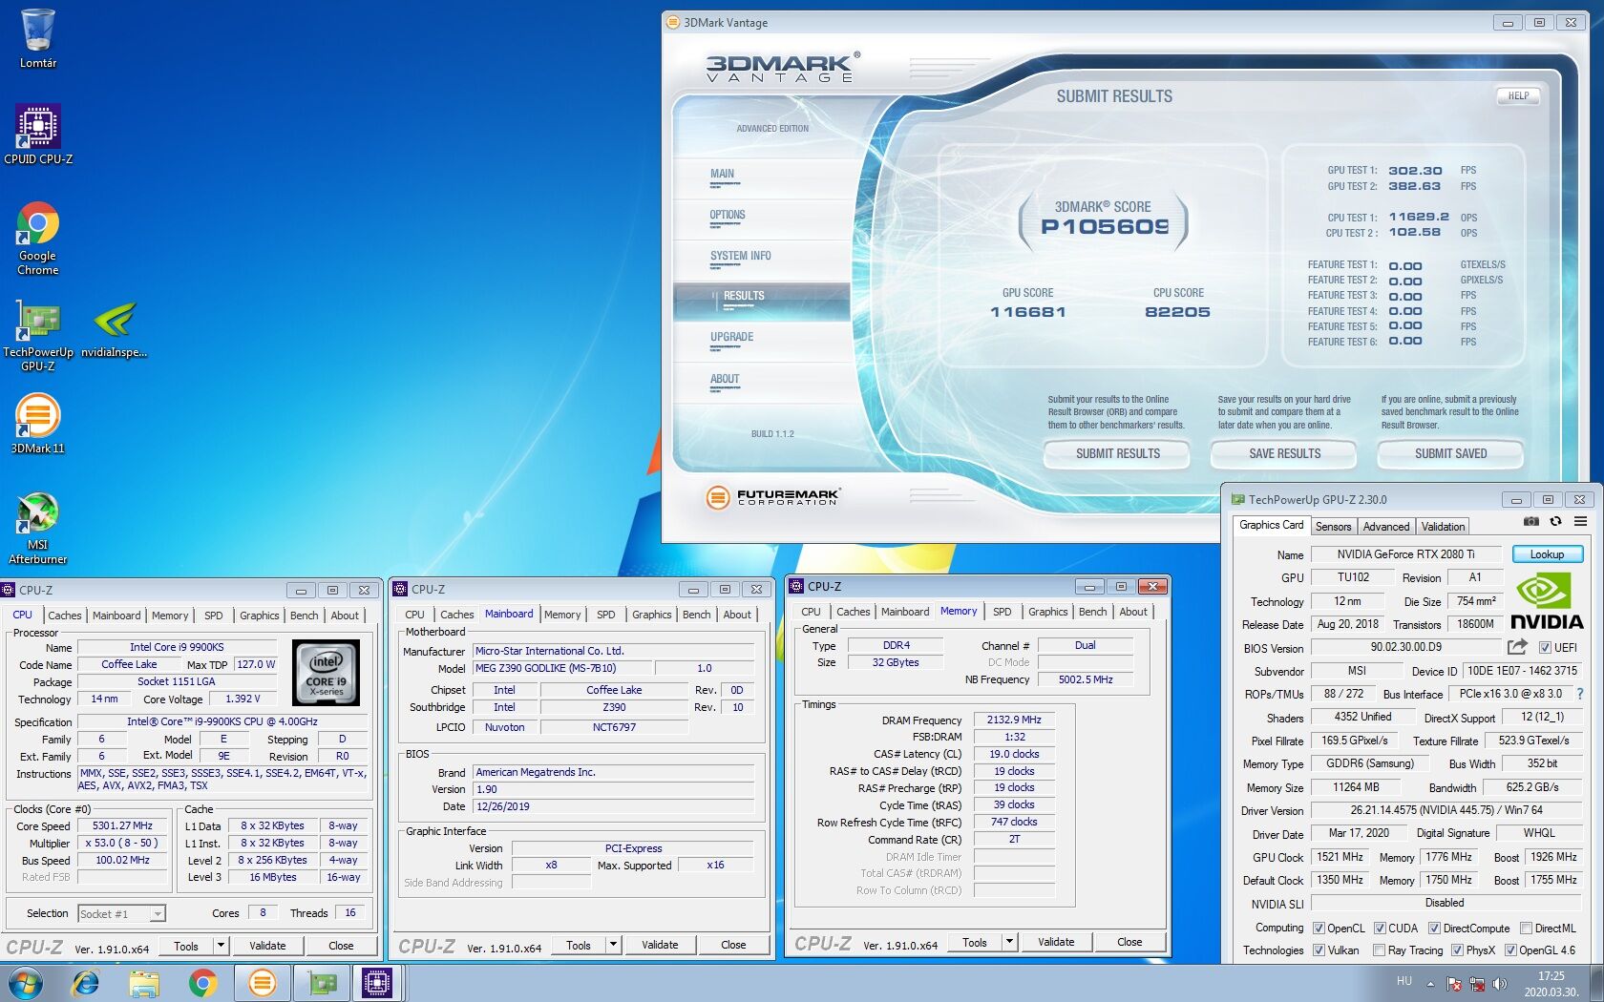Switch to the Sensors tab in GPU-Z

(1333, 527)
